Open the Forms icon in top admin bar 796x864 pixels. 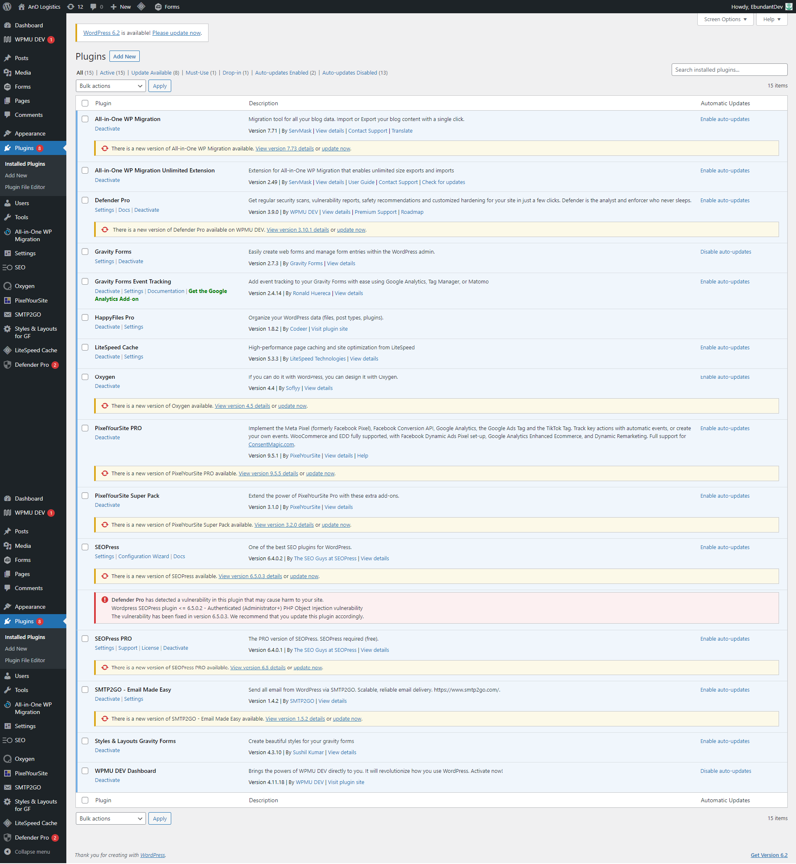coord(158,7)
